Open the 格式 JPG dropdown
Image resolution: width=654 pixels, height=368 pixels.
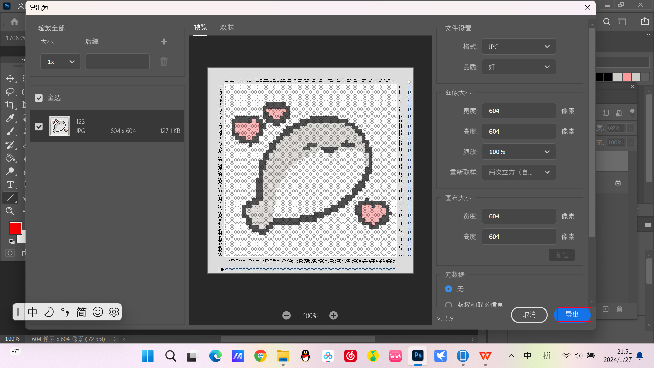point(519,47)
